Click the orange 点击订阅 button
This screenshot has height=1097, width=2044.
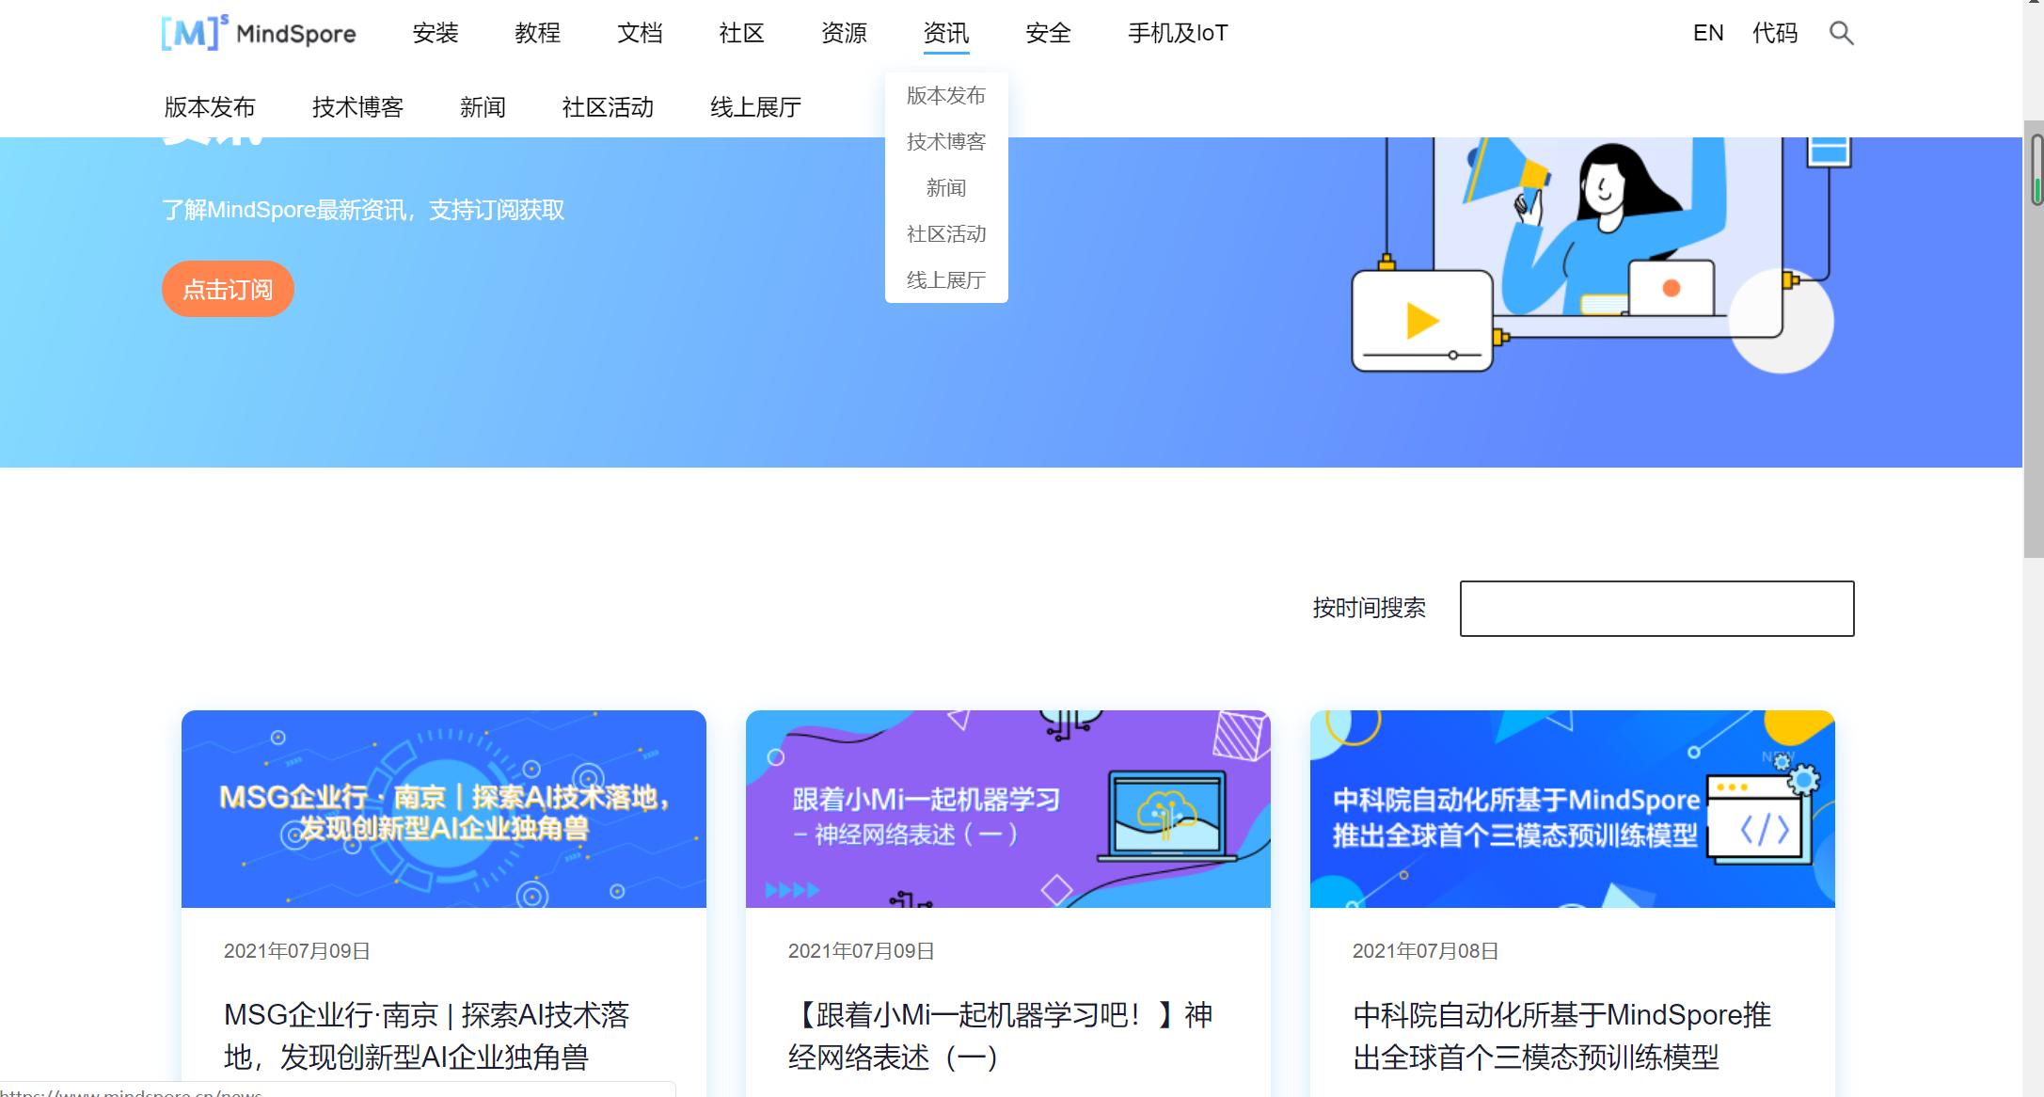228,290
